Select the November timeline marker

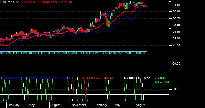click(79, 105)
